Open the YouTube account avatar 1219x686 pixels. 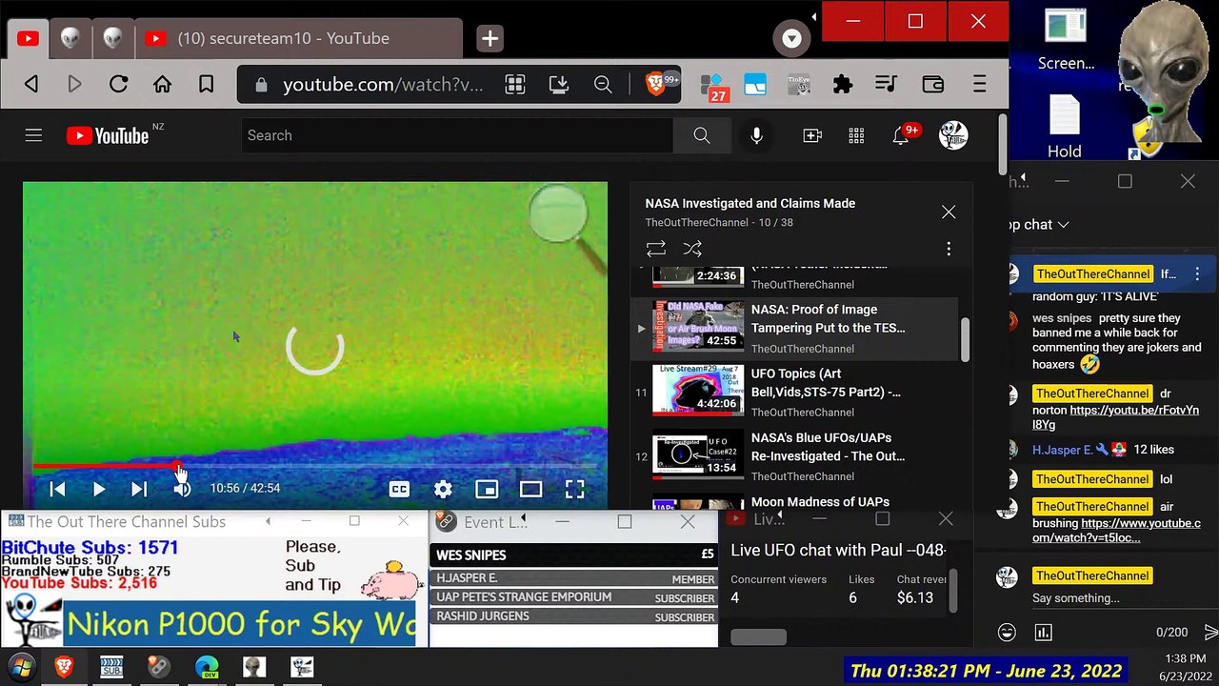point(953,135)
